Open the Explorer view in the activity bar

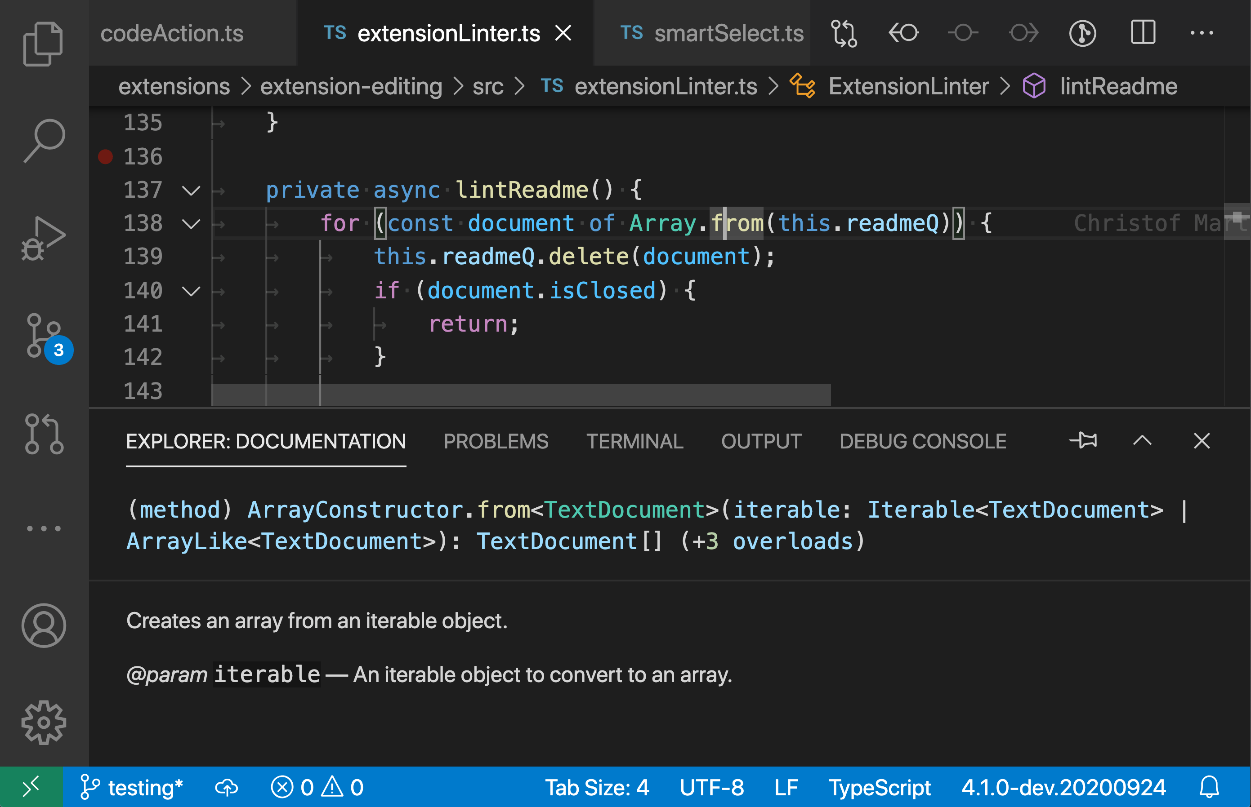(x=43, y=43)
